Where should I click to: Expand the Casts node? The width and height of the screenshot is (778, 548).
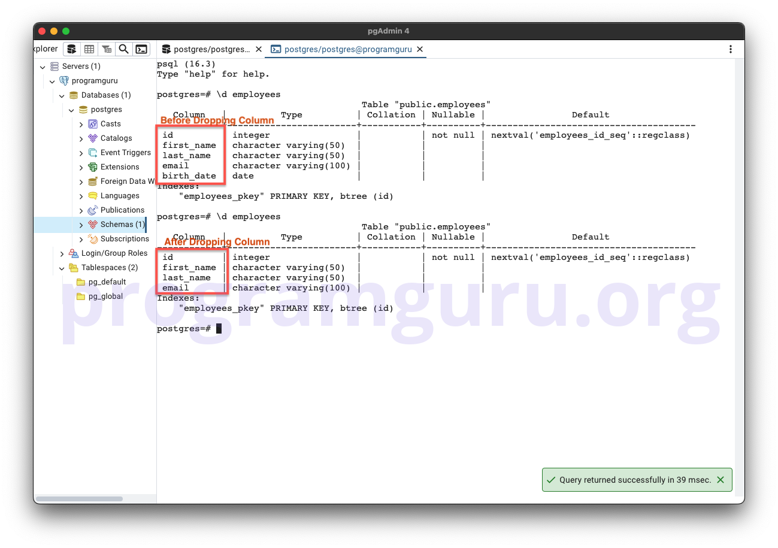coord(81,124)
